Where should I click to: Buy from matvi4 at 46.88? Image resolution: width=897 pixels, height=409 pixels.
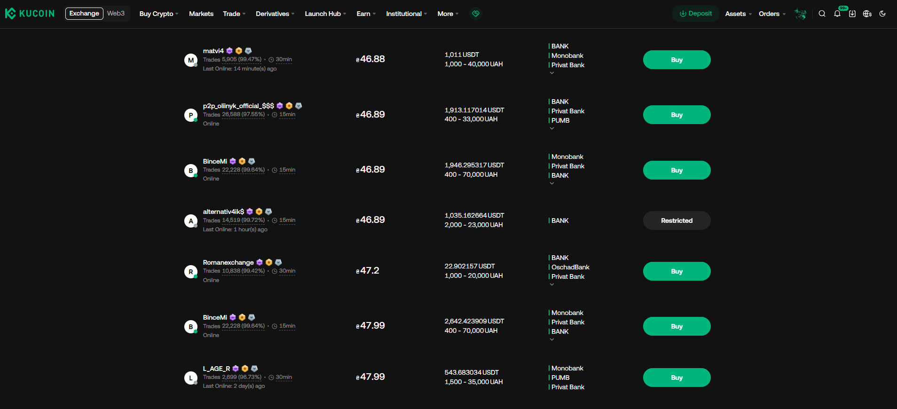tap(677, 60)
